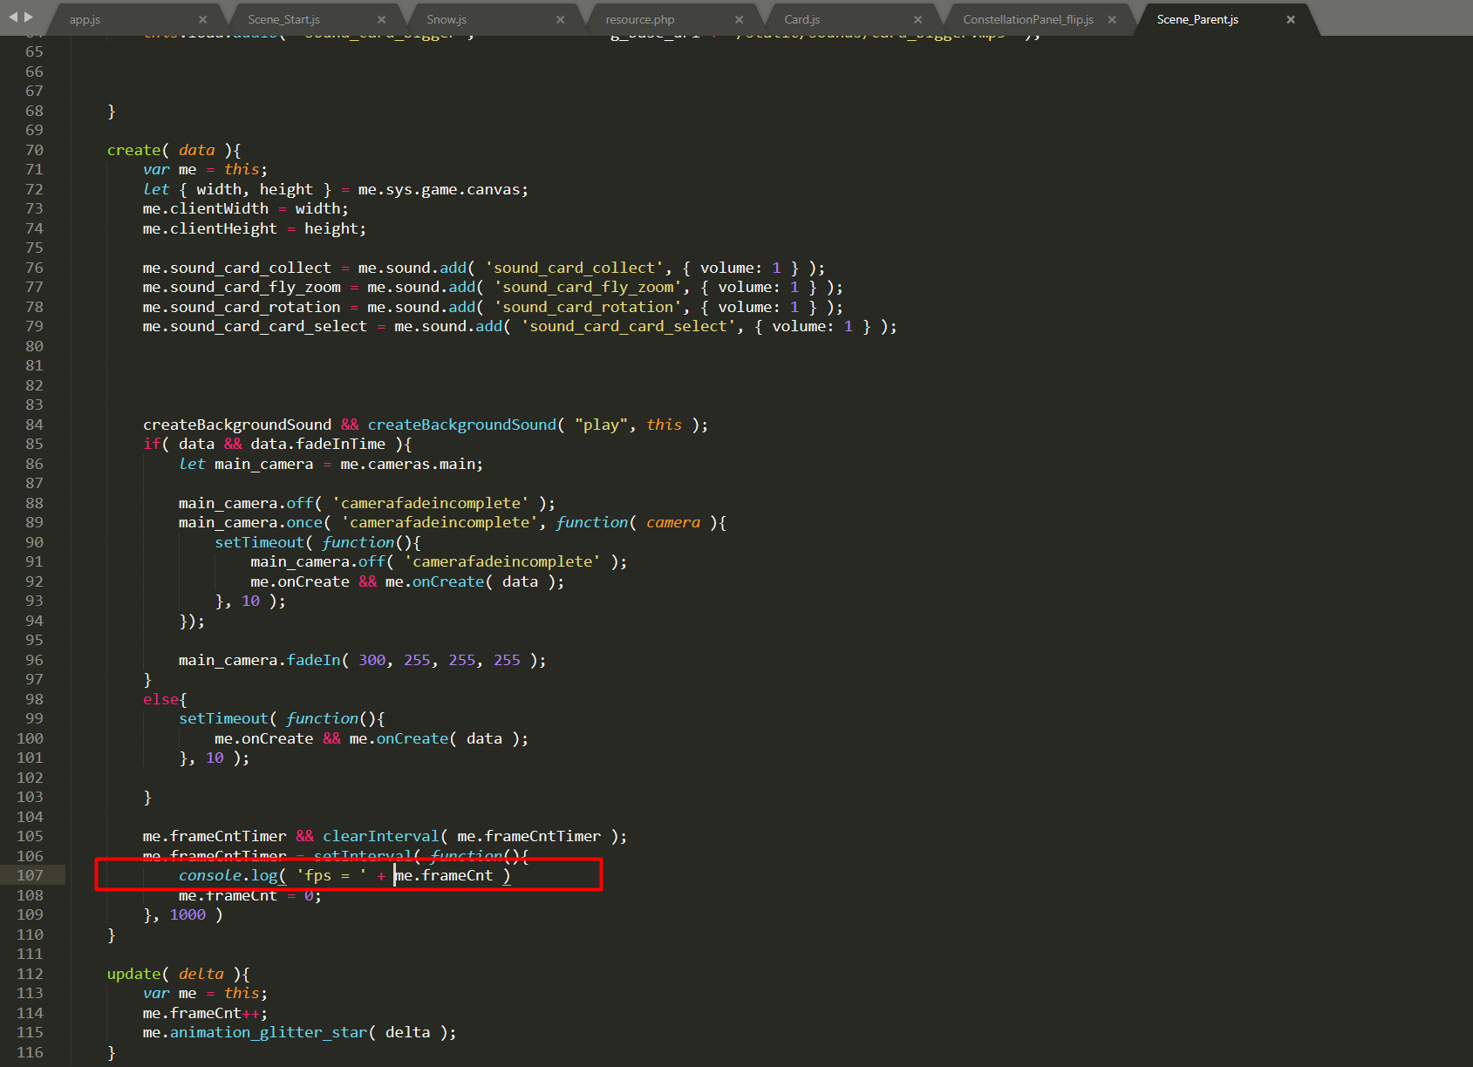The width and height of the screenshot is (1473, 1067).
Task: Close the Snow.js tab
Action: click(561, 19)
